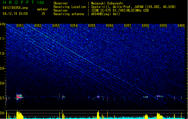Click the time marker 0354

(x=74, y=26)
